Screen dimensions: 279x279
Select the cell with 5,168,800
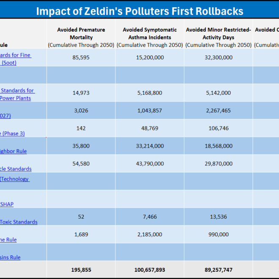point(150,93)
